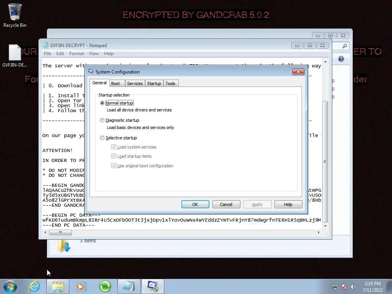Maximize the Notepad window
392x294 pixels.
coord(310,46)
